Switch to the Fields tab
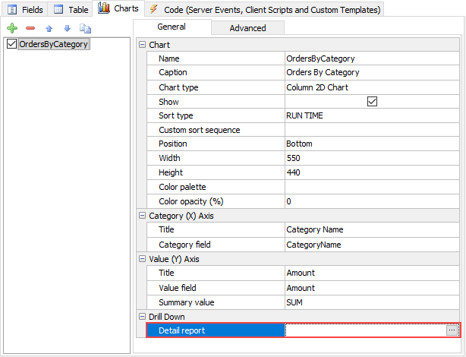Viewport: 466px width, 357px height. tap(25, 9)
